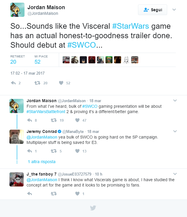Like Jeremy Conrad's tweet
Image resolution: width=187 pixels, height=217 pixels.
tap(77, 151)
